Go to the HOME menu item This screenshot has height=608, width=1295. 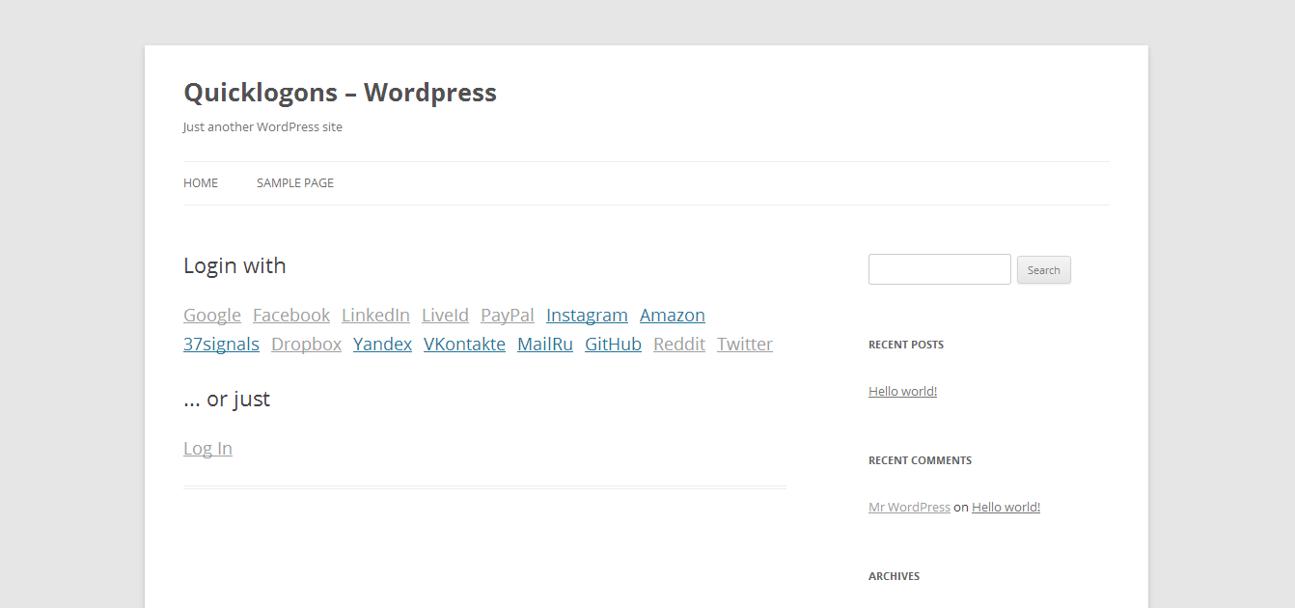tap(201, 183)
